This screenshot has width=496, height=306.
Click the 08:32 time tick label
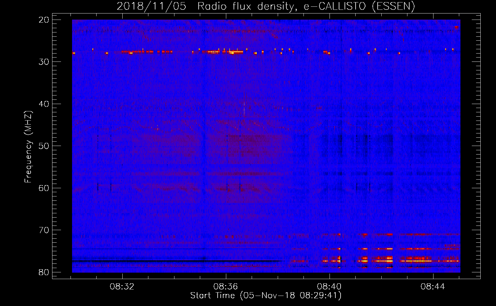click(122, 287)
